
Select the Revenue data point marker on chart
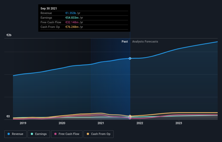pos(130,59)
